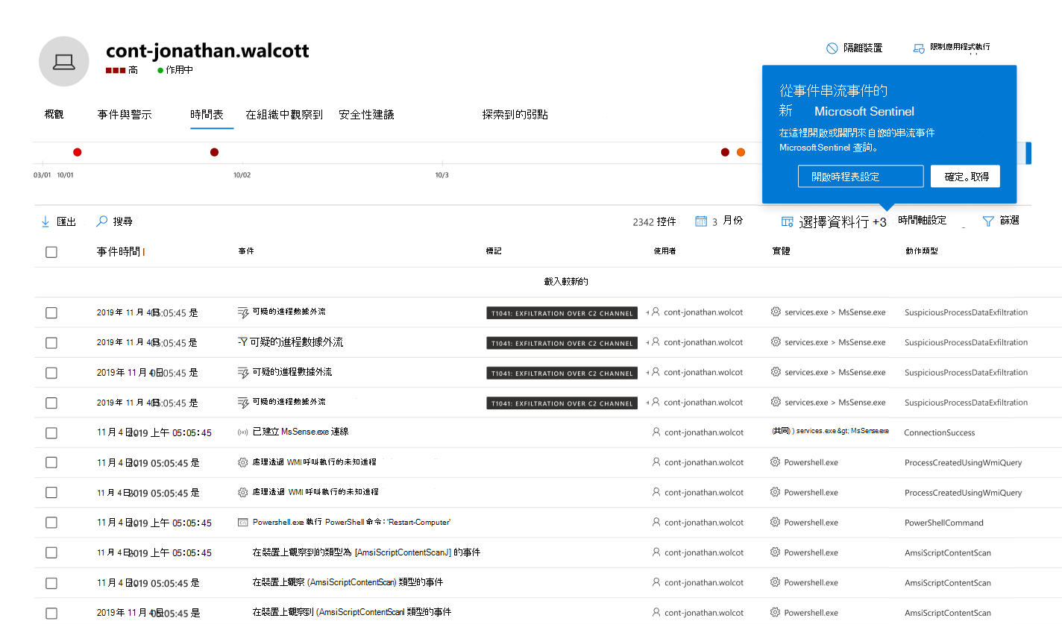Viewport: 1062px width, 624px height.
Task: Select the header checkbox to select all events
Action: [51, 252]
